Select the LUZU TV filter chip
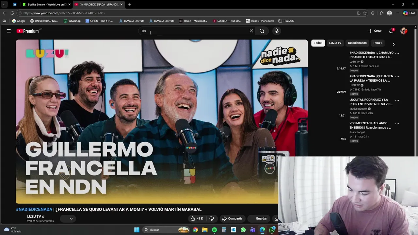418x235 pixels. click(335, 43)
